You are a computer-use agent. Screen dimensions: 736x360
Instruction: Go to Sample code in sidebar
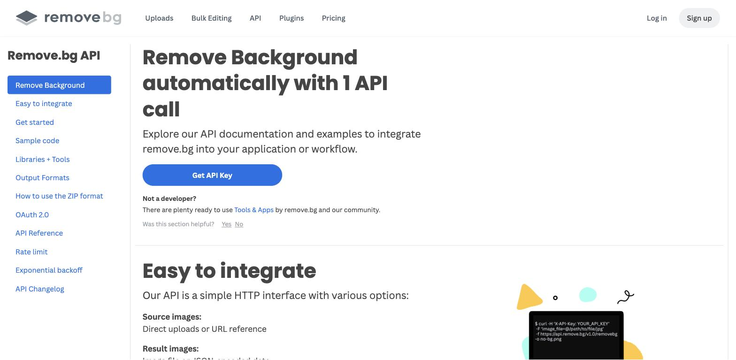[37, 140]
